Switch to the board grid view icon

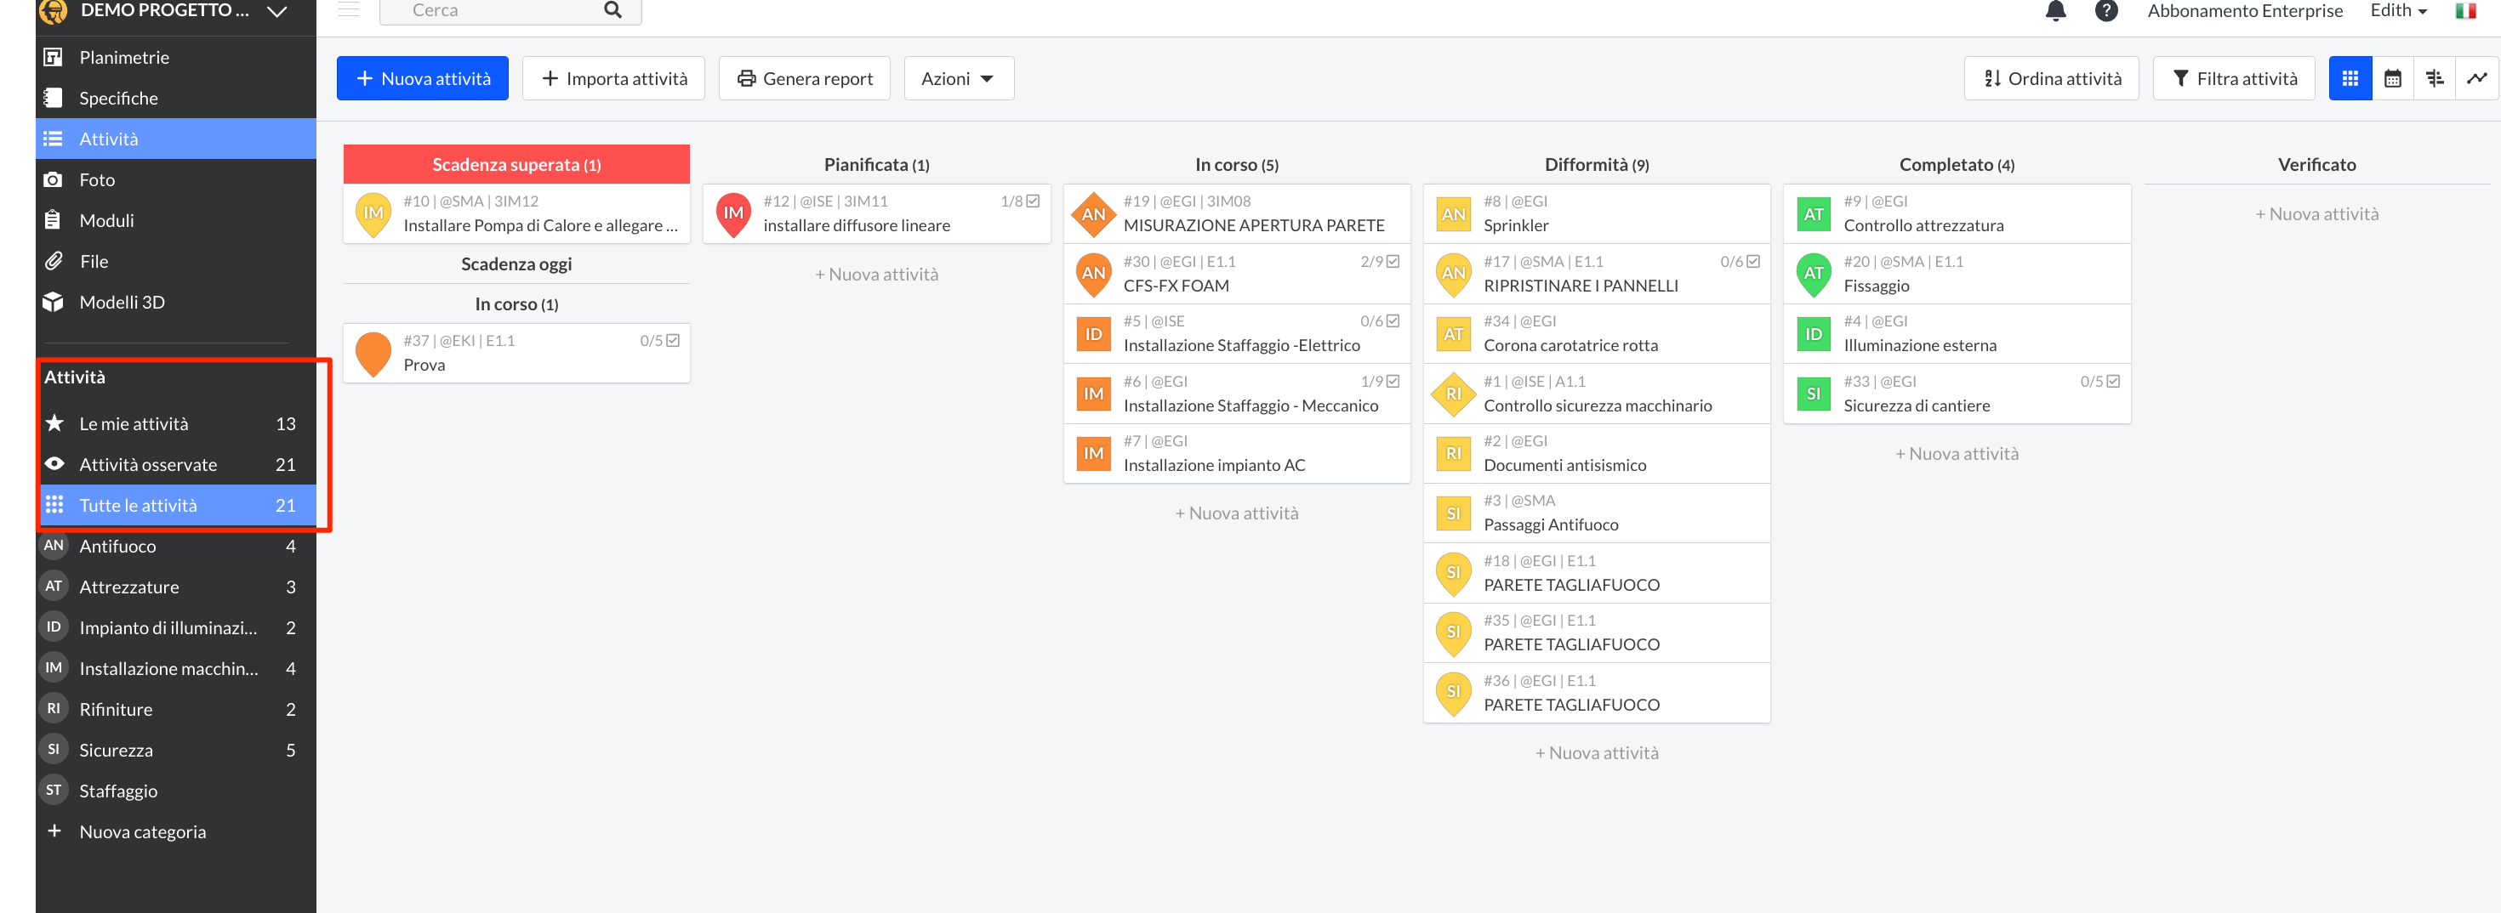pos(2350,78)
